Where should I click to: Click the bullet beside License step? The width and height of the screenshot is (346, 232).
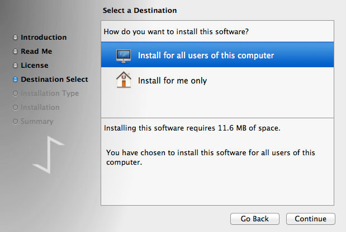click(15, 66)
